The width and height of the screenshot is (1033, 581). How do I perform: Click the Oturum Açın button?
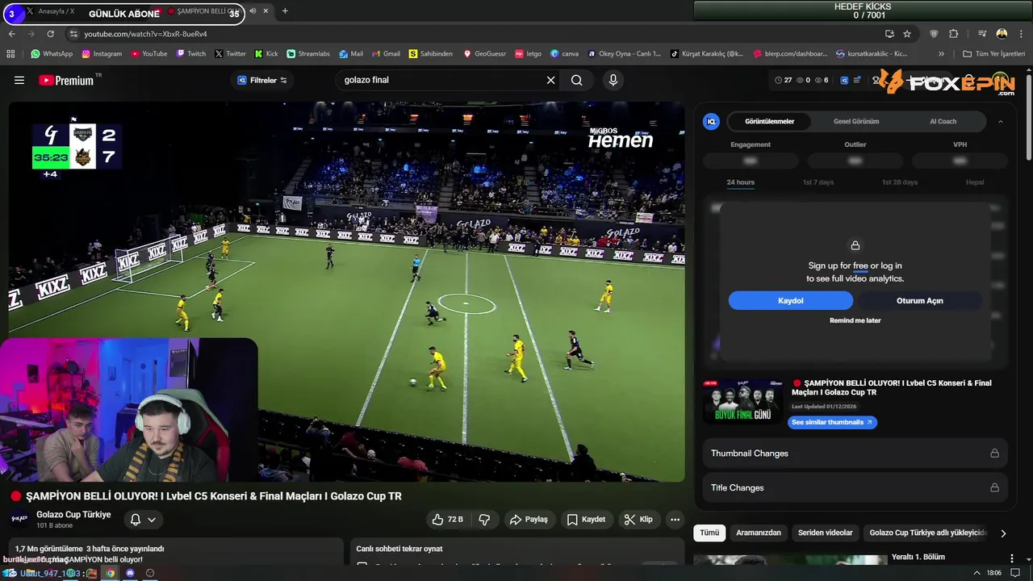click(919, 300)
